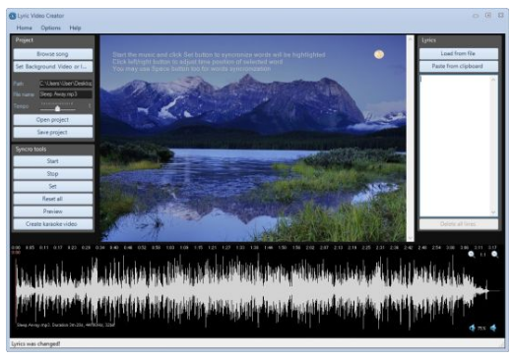Lower volume with left speaker icon

[x=472, y=328]
